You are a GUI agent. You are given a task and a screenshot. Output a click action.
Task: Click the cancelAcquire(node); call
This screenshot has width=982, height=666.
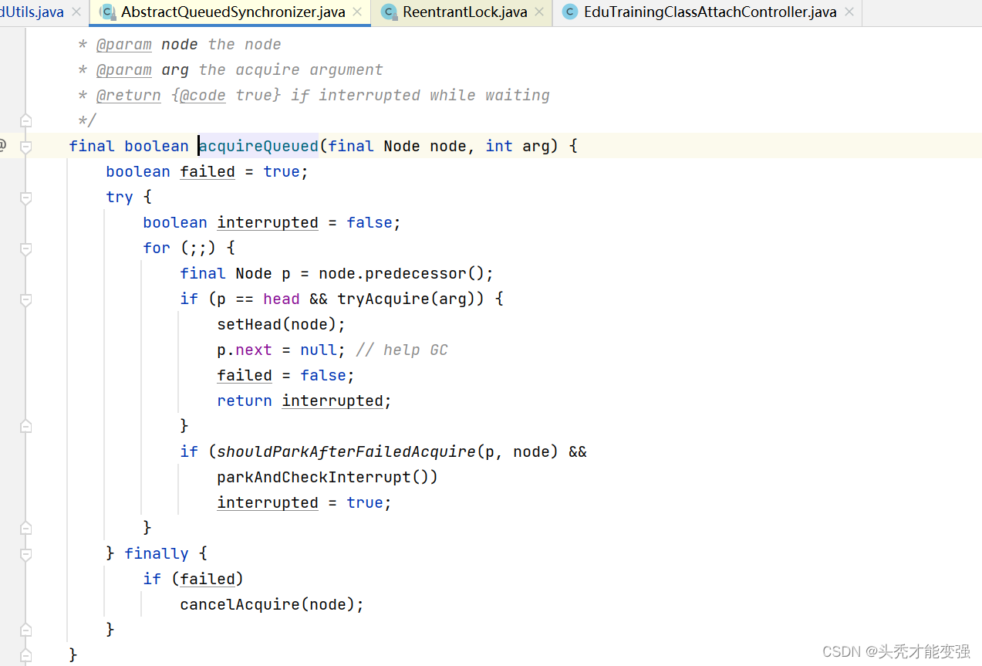272,604
